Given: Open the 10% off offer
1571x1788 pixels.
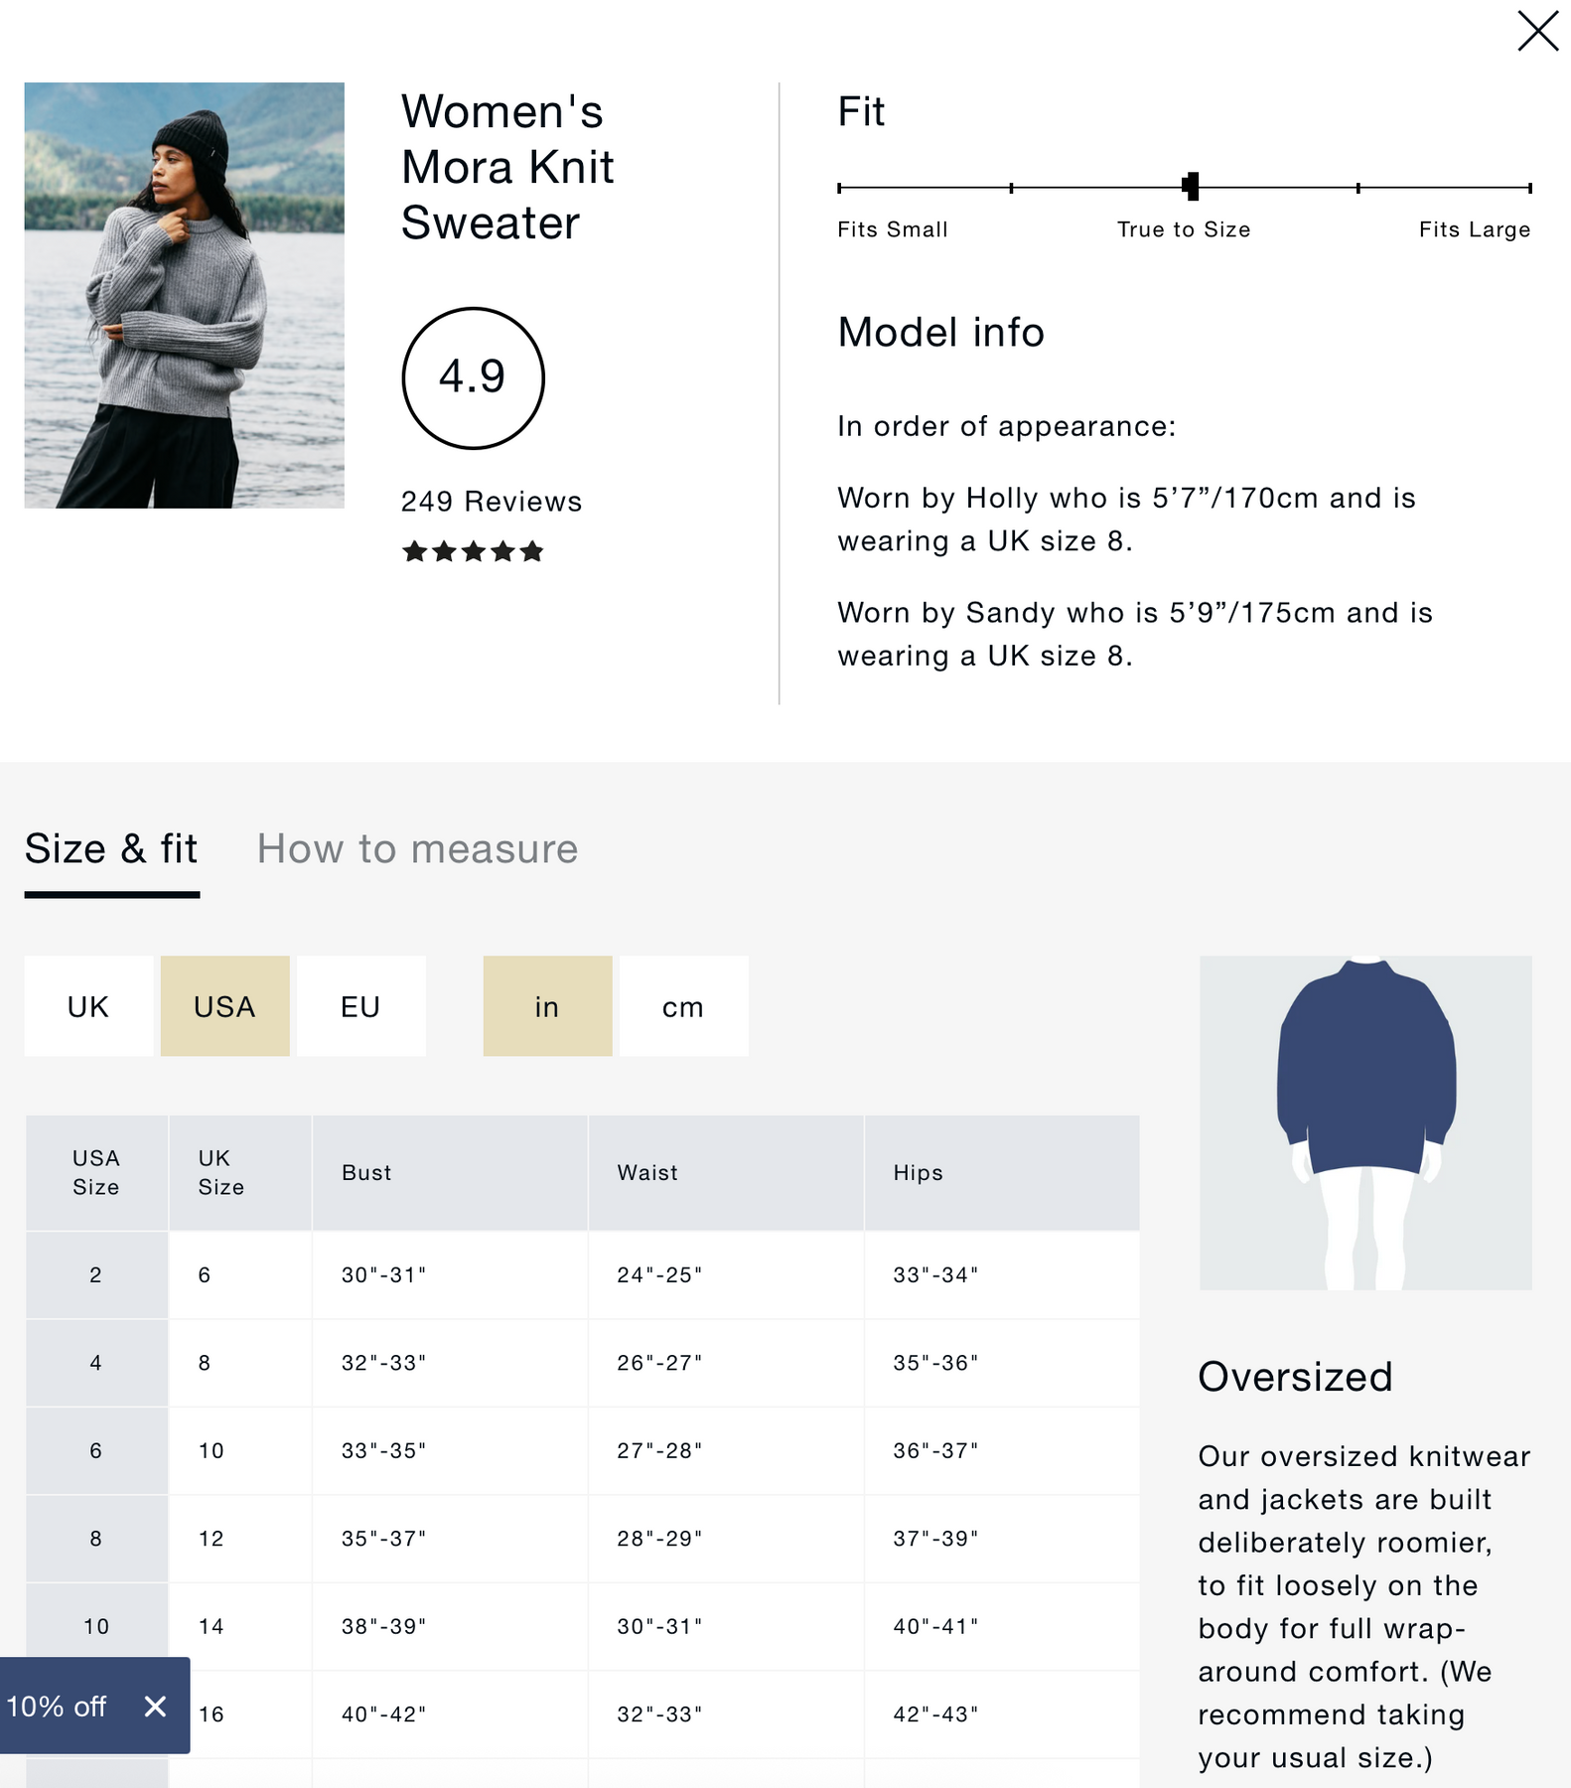Looking at the screenshot, I should [57, 1706].
